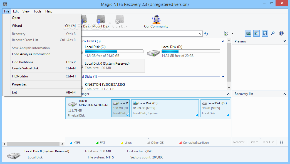Click the recovery list options icon
Screen dimensions: 290x164
click(282, 142)
